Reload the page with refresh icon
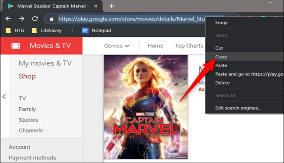The height and width of the screenshot is (163, 284). point(35,18)
